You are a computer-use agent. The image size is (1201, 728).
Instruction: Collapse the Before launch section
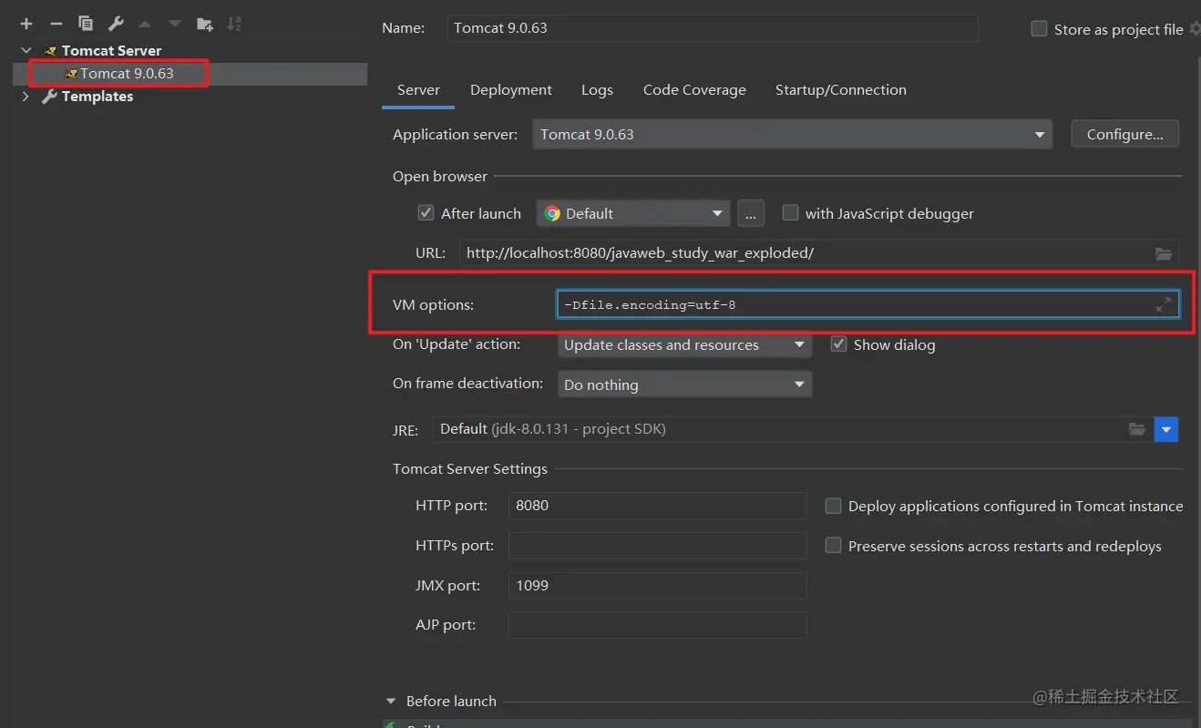391,702
